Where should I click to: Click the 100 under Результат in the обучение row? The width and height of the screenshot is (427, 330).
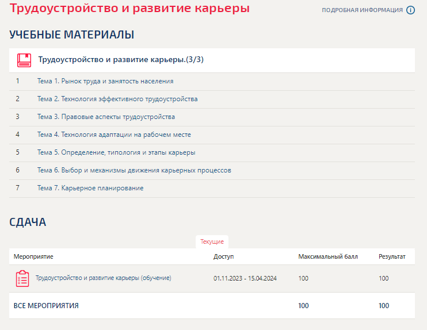click(383, 278)
